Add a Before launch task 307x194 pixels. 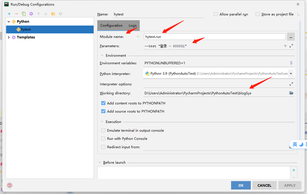click(x=294, y=170)
